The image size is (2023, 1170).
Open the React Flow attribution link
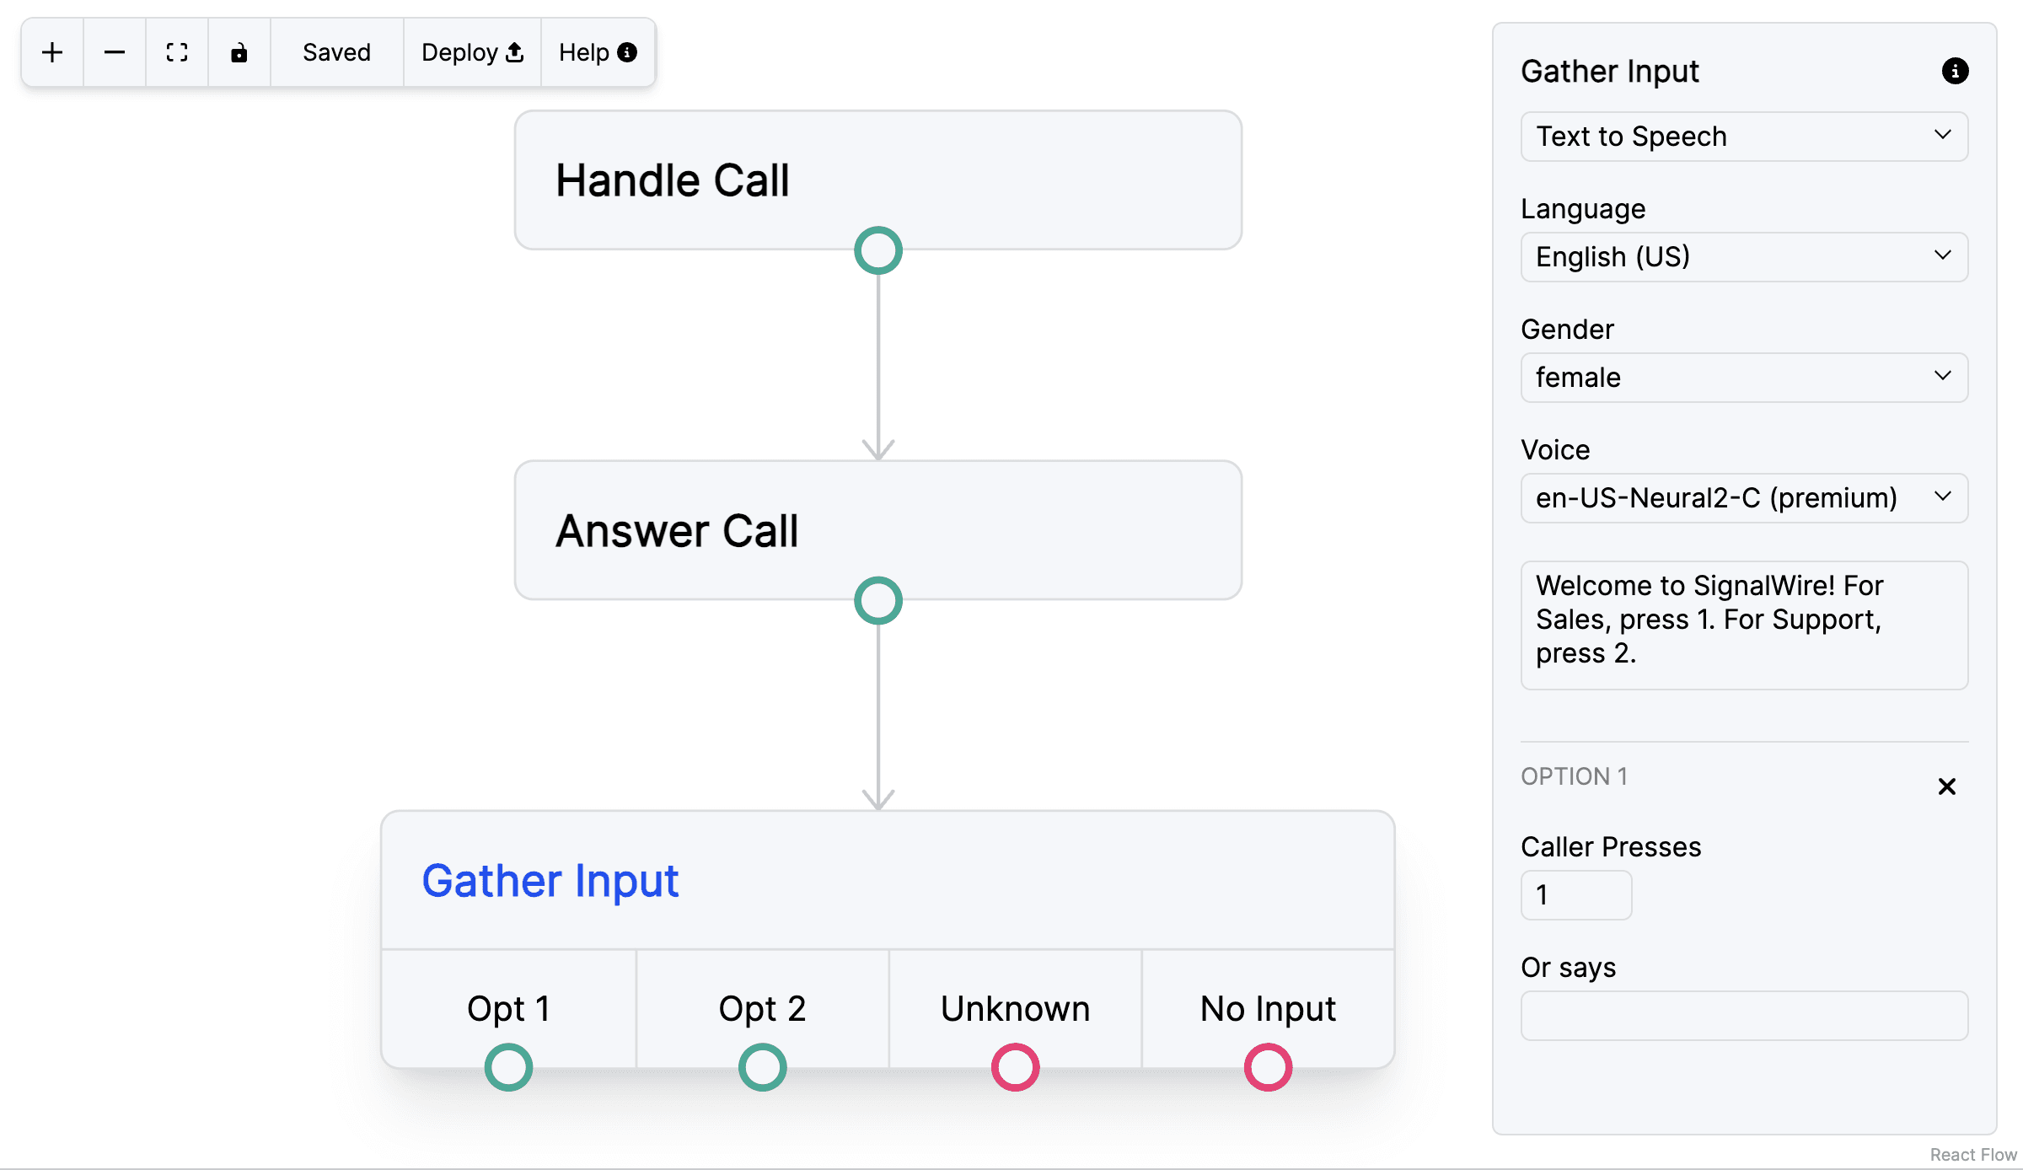[x=1973, y=1155]
